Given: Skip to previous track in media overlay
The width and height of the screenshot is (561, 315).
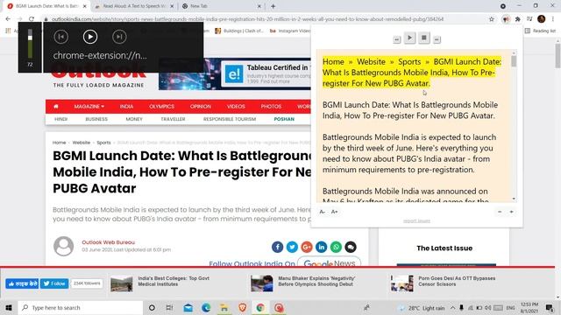Looking at the screenshot, I should (x=61, y=37).
